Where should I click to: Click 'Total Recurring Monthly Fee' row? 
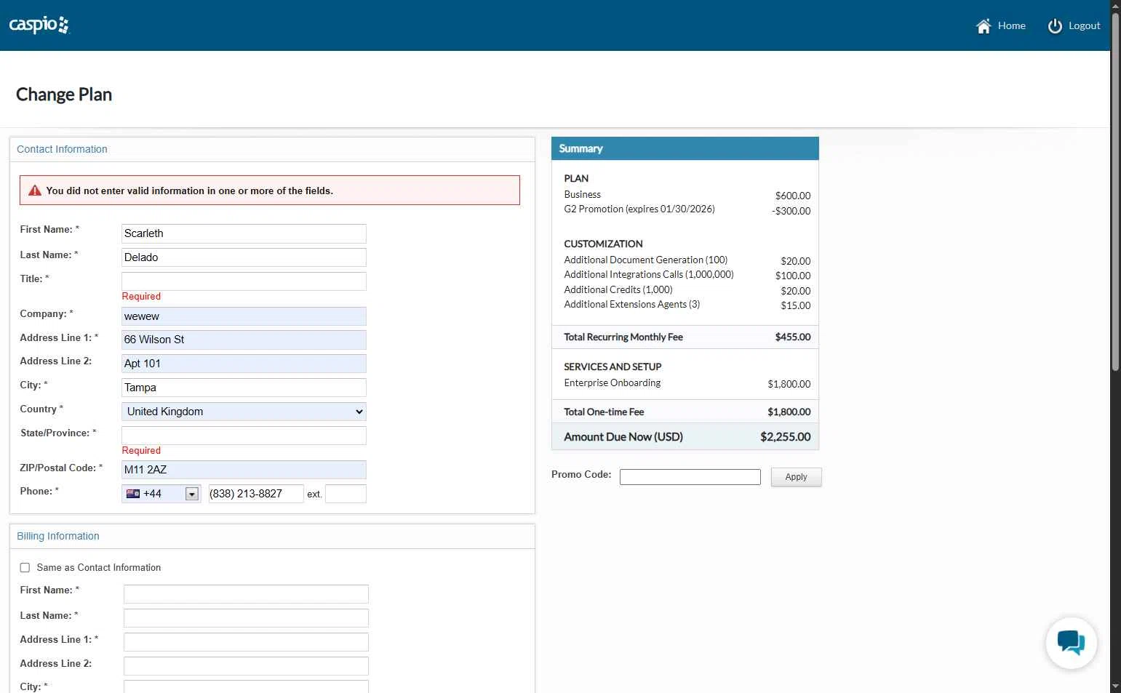click(685, 337)
